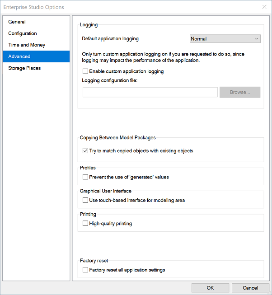
Task: Check Factory reset all application settings
Action: pos(85,270)
